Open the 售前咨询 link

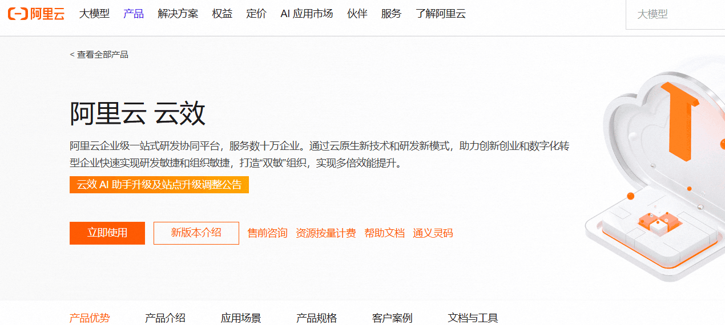[267, 233]
